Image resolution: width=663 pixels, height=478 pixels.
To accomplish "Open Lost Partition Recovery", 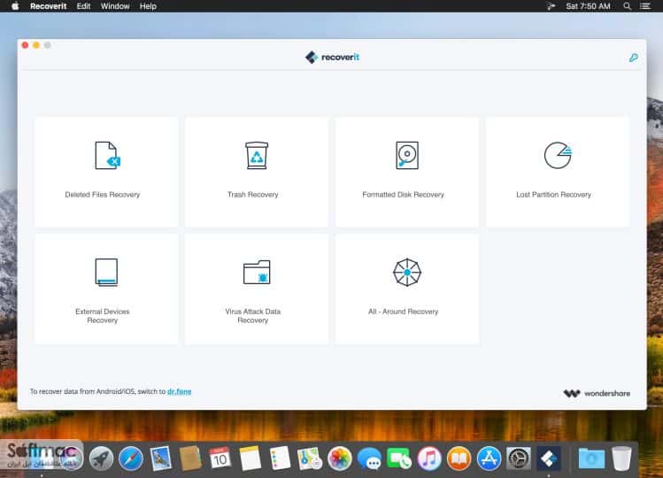I will coord(558,172).
